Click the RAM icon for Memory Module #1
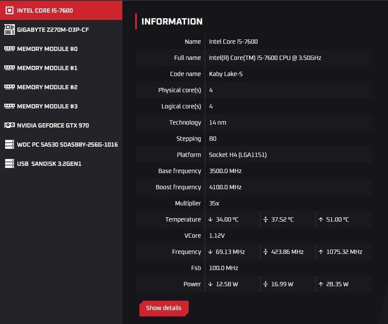 pyautogui.click(x=9, y=68)
